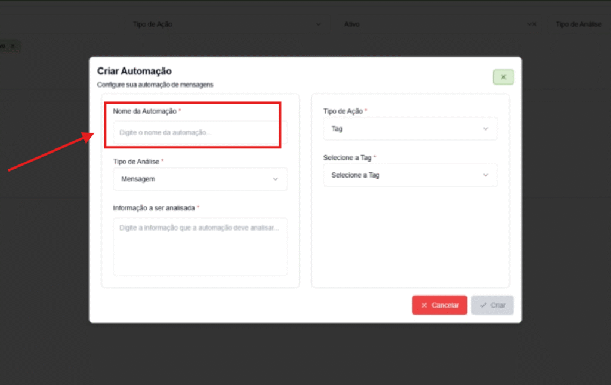Click the checkmark icon in the Criar button
Viewport: 611px width, 385px height.
[483, 305]
